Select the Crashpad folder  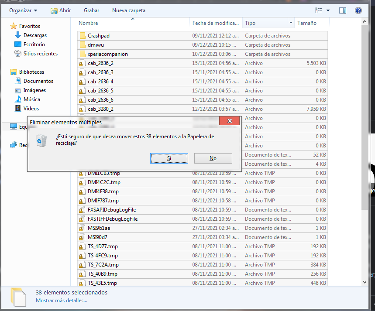pos(202,36)
